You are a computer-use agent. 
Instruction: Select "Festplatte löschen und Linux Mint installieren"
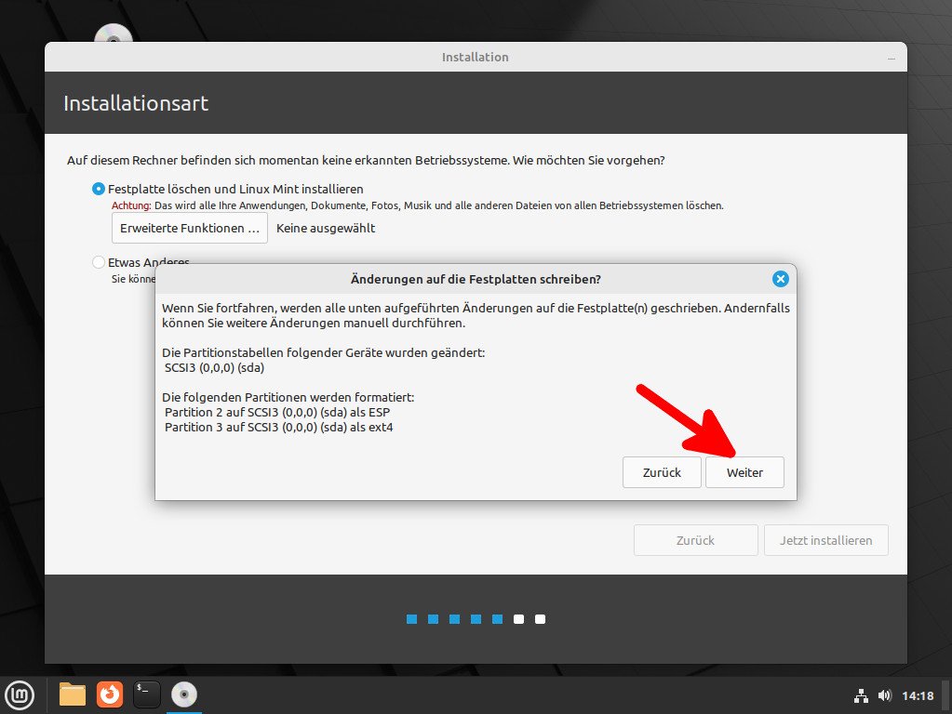pos(98,189)
